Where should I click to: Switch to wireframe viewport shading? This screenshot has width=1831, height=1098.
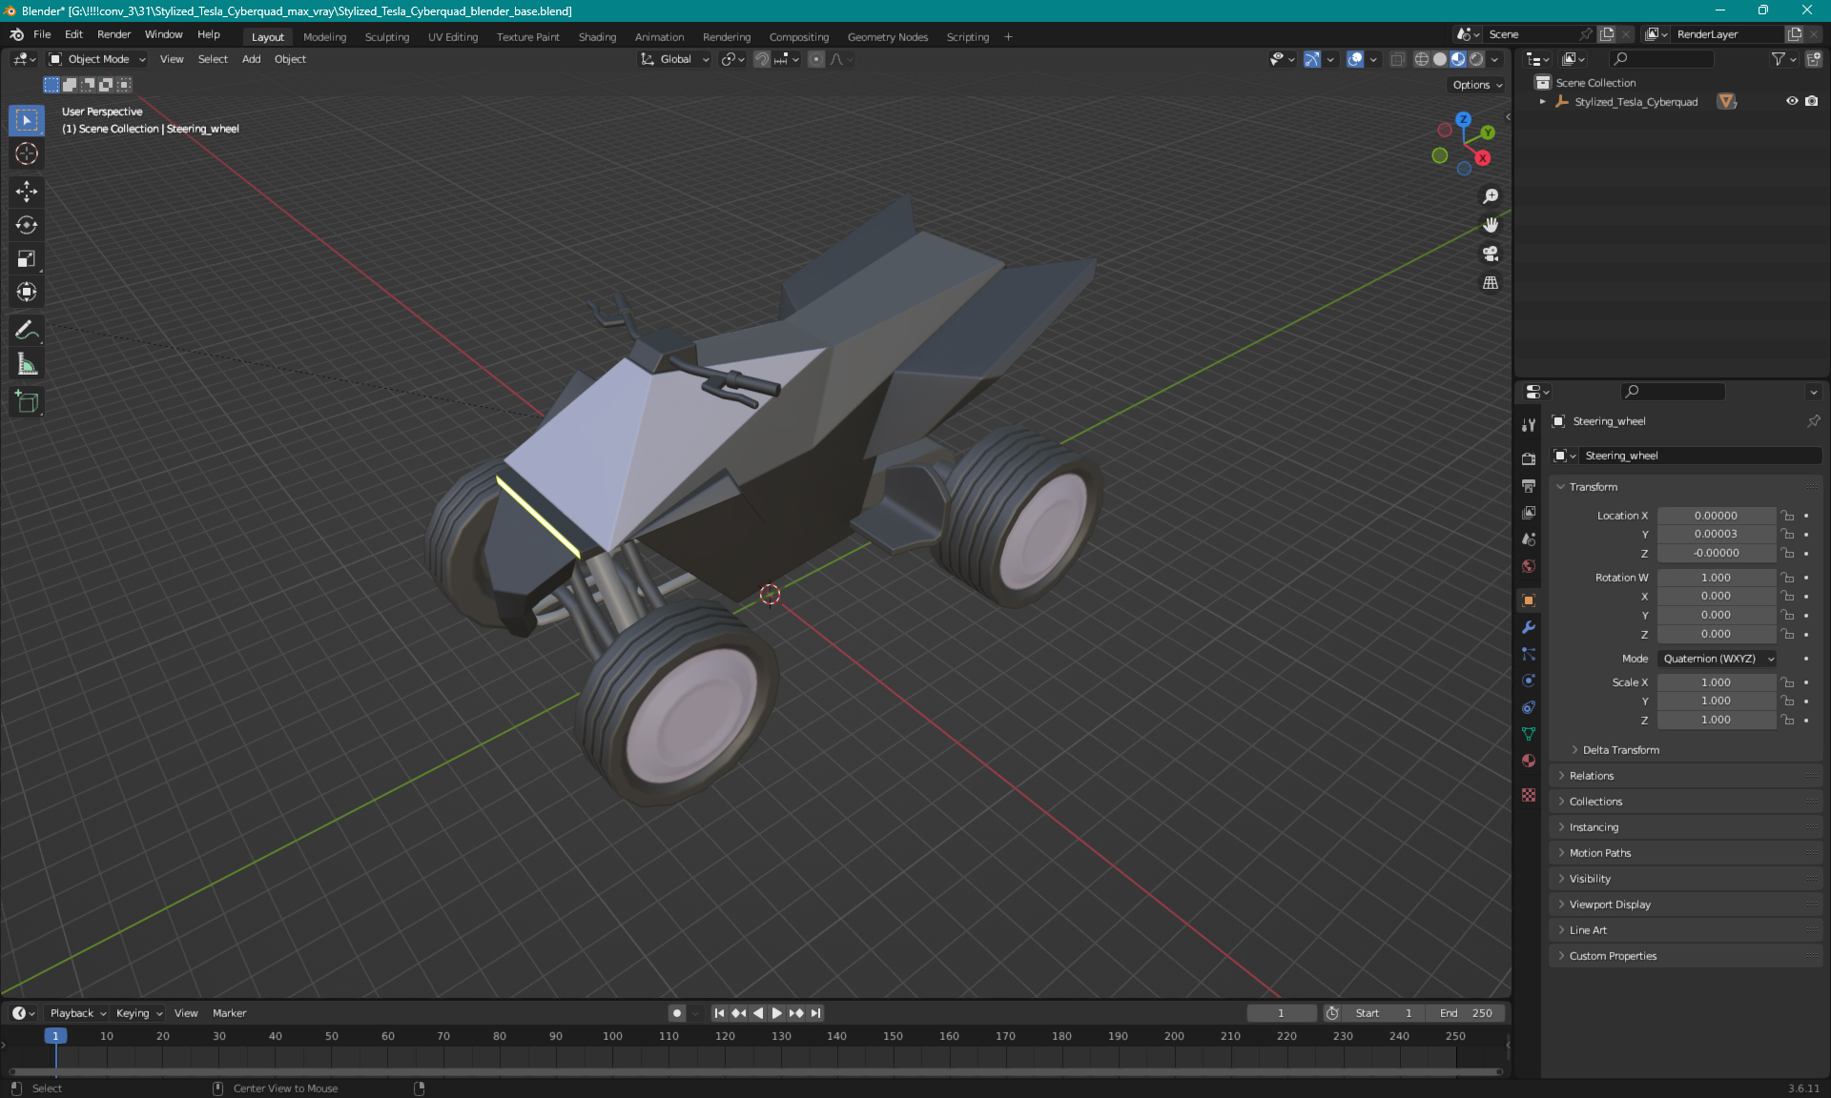[1421, 59]
